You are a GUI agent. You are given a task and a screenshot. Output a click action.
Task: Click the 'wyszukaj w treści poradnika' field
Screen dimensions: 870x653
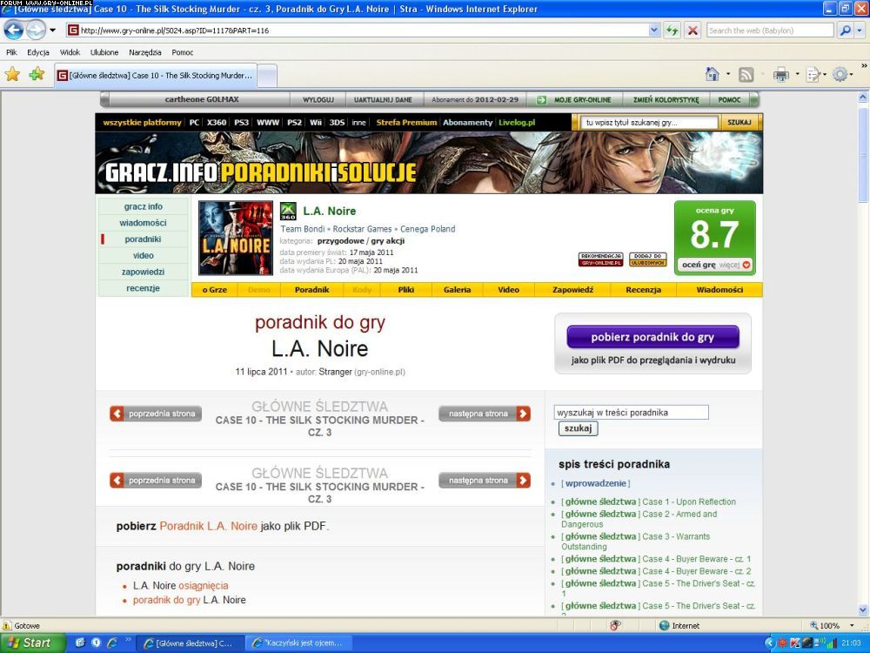click(x=631, y=413)
